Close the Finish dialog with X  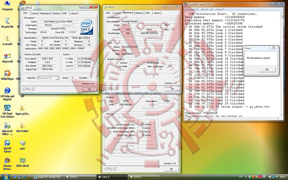click(274, 48)
